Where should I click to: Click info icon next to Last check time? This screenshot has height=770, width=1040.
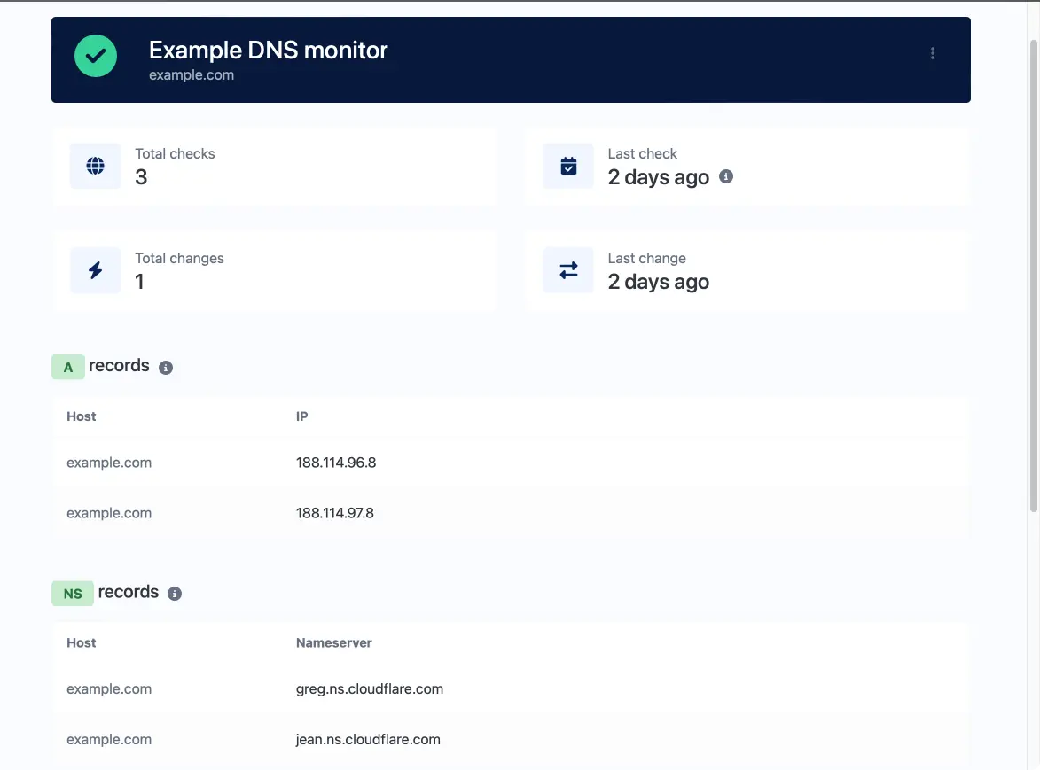(x=725, y=177)
